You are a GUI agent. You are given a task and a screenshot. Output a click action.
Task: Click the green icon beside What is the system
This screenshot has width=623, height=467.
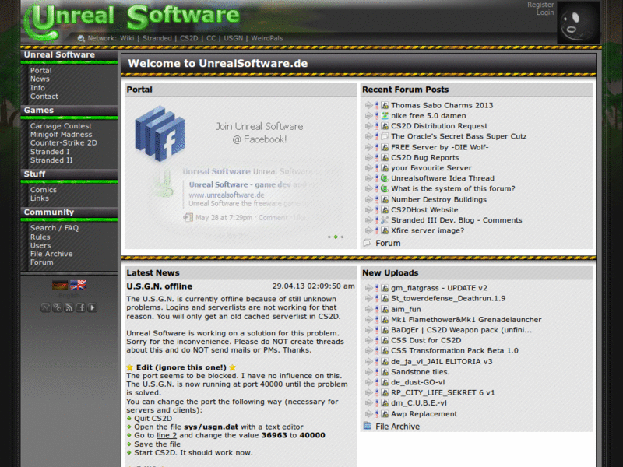385,188
